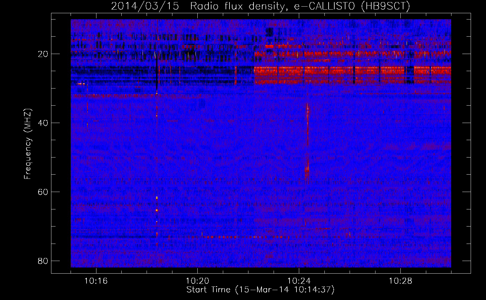This screenshot has height=300, width=486.
Task: Select the Frequency (MHZ) axis label
Action: point(28,144)
